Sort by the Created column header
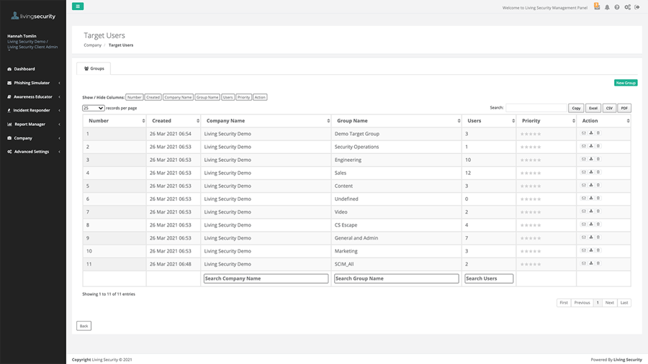Image resolution: width=648 pixels, height=364 pixels. (173, 121)
